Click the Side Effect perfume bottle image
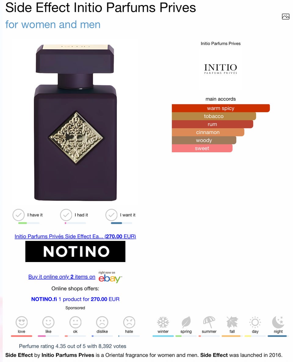The width and height of the screenshot is (293, 362). coord(75,122)
